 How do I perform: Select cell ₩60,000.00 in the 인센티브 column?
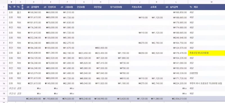tap(51, 12)
